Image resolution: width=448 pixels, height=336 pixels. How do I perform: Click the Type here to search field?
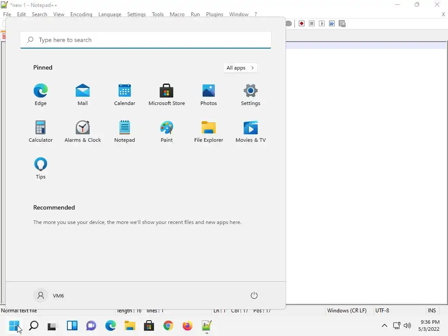[146, 40]
